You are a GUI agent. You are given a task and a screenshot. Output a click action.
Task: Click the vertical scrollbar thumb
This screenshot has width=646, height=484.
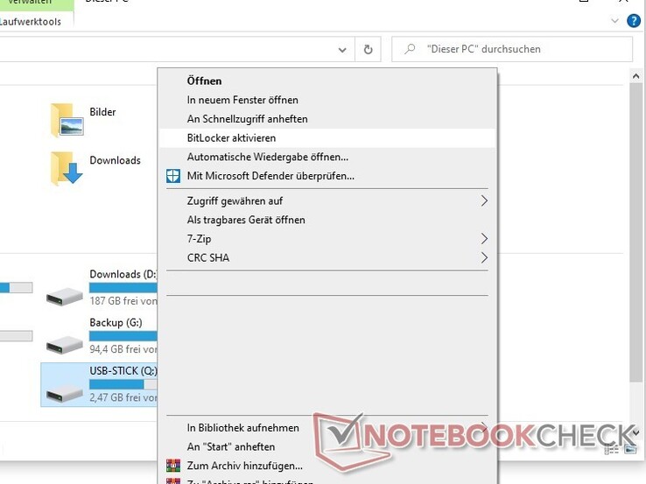(x=635, y=233)
